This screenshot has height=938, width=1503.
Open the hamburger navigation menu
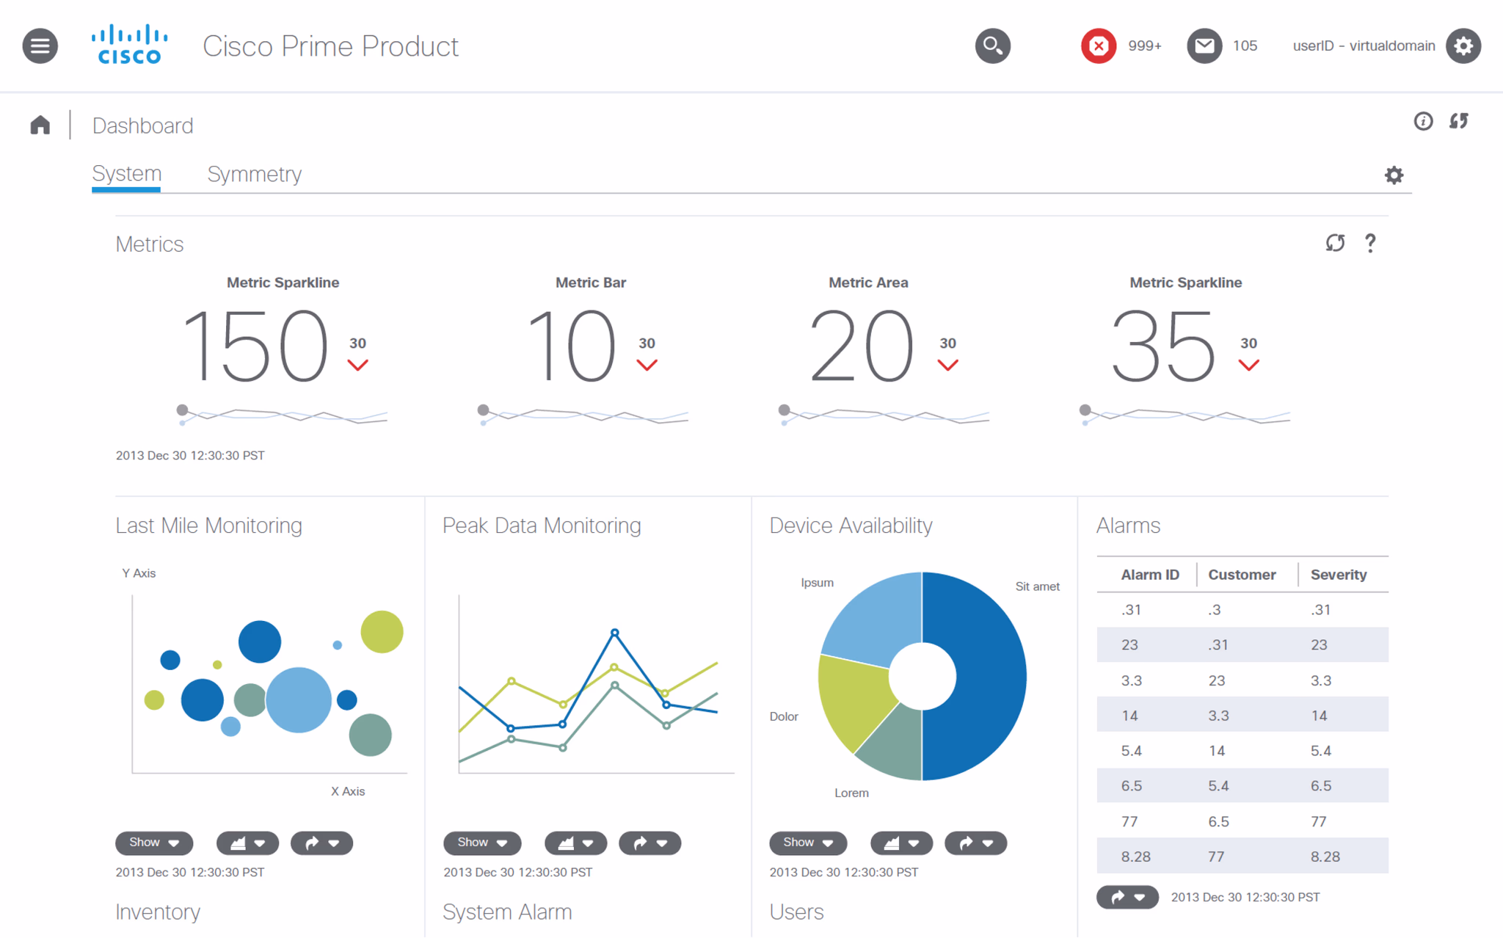40,46
